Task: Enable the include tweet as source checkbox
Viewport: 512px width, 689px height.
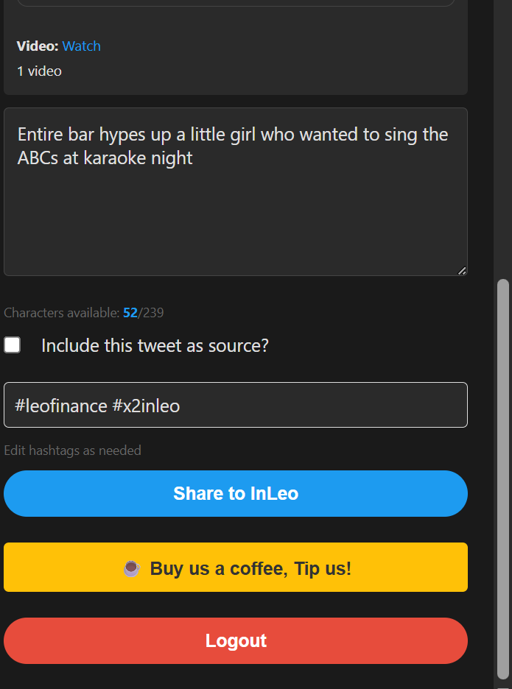Action: [x=13, y=345]
